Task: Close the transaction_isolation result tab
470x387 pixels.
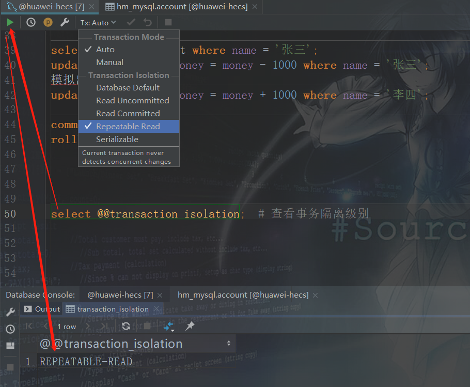Action: [x=156, y=309]
